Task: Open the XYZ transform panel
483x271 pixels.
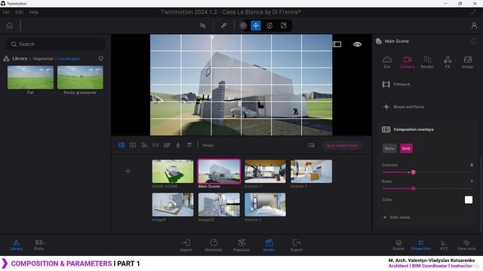Action: [x=444, y=245]
